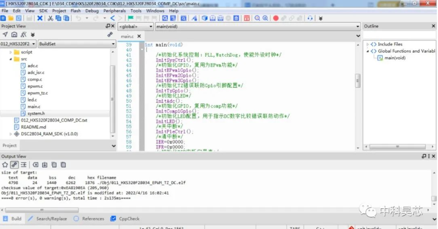This screenshot has height=229, width=438.
Task: Click the Copy icon in the main toolbar
Action: pos(58,18)
